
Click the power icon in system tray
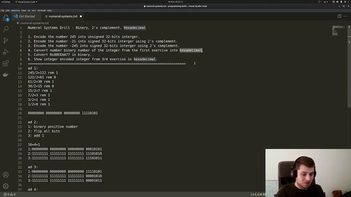click(x=345, y=2)
